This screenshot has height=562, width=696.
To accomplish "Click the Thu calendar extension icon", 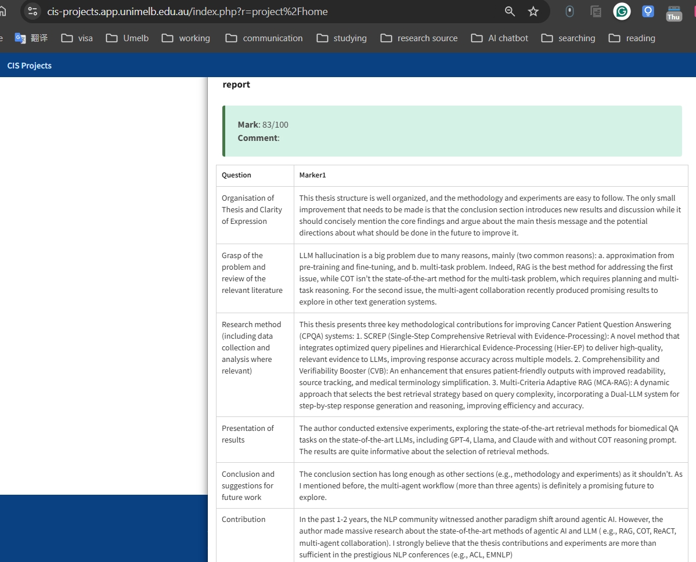I will click(x=674, y=13).
